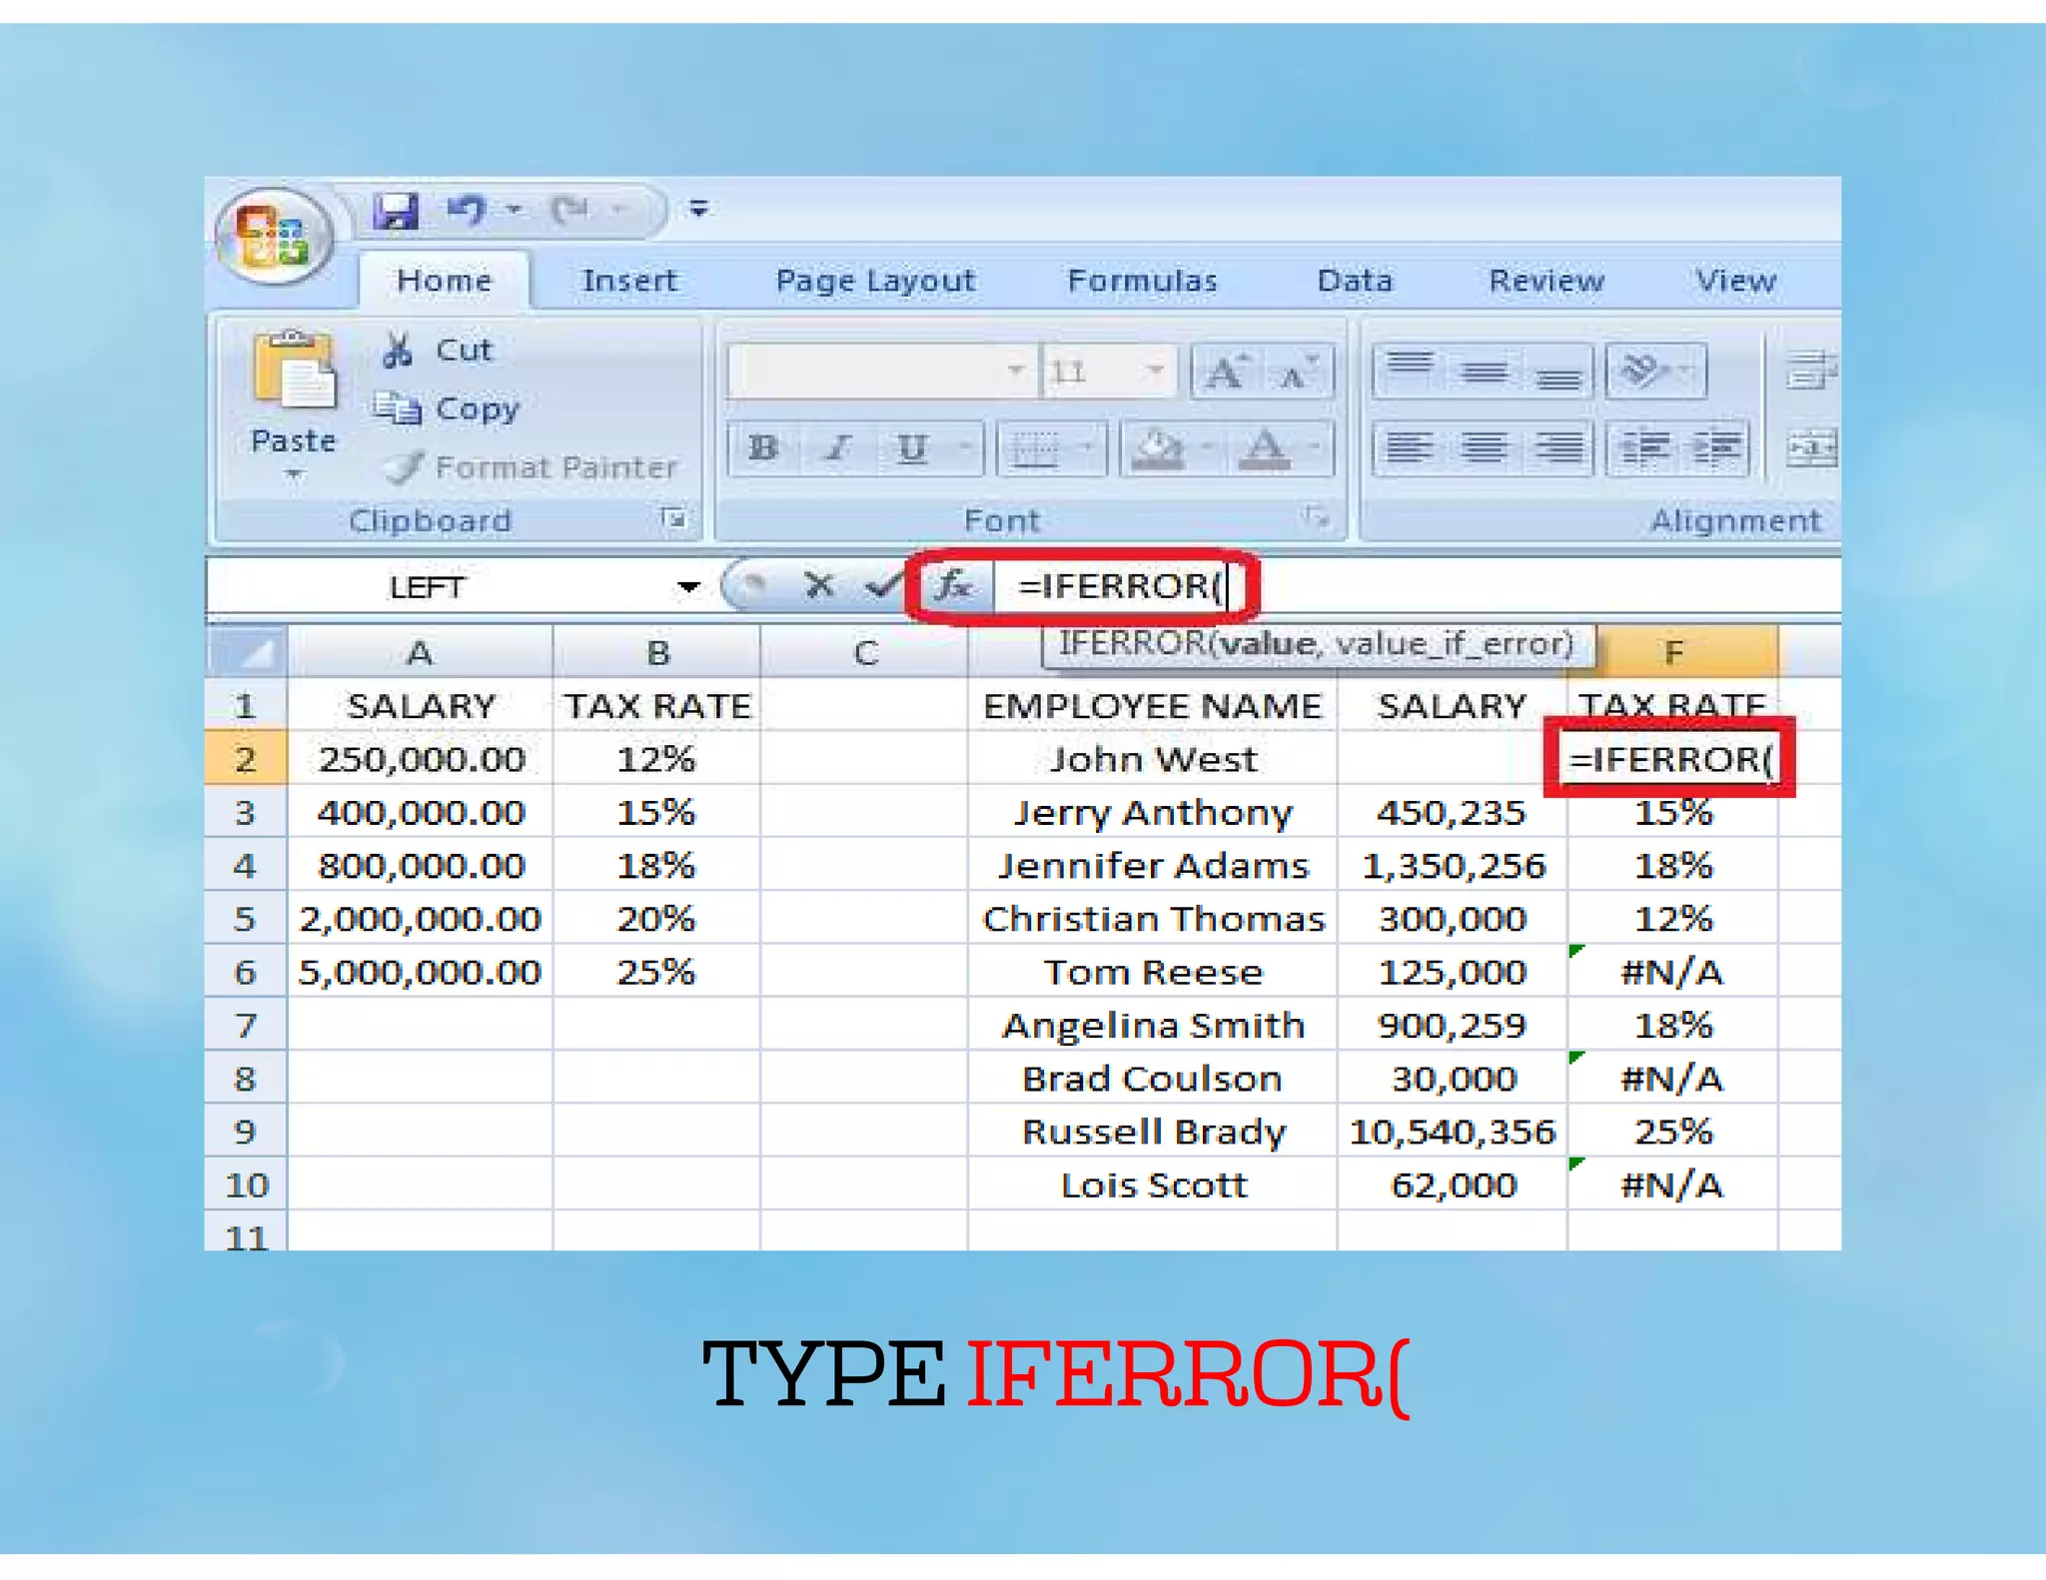Click the Copy icon in Clipboard

(398, 408)
